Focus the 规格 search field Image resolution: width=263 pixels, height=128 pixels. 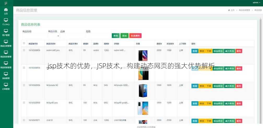(98, 36)
